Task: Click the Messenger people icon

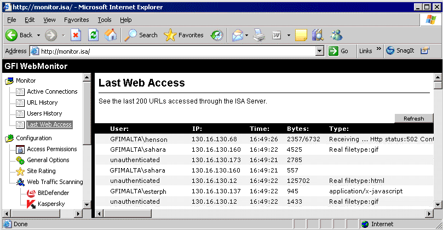Action: click(336, 35)
